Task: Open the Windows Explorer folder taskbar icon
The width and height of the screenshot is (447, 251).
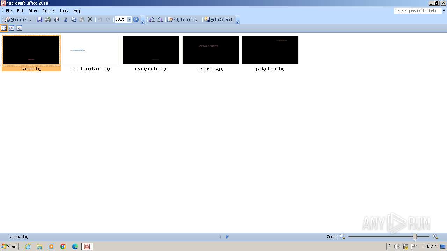Action: tap(39, 246)
